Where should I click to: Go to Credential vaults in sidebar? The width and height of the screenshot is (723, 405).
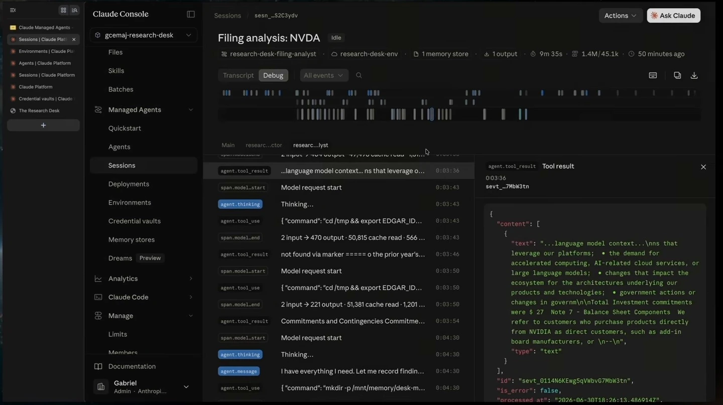(135, 221)
